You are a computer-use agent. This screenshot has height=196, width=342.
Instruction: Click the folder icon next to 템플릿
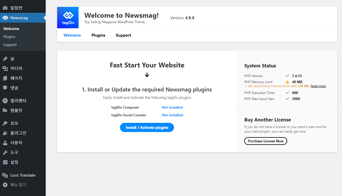(5, 110)
